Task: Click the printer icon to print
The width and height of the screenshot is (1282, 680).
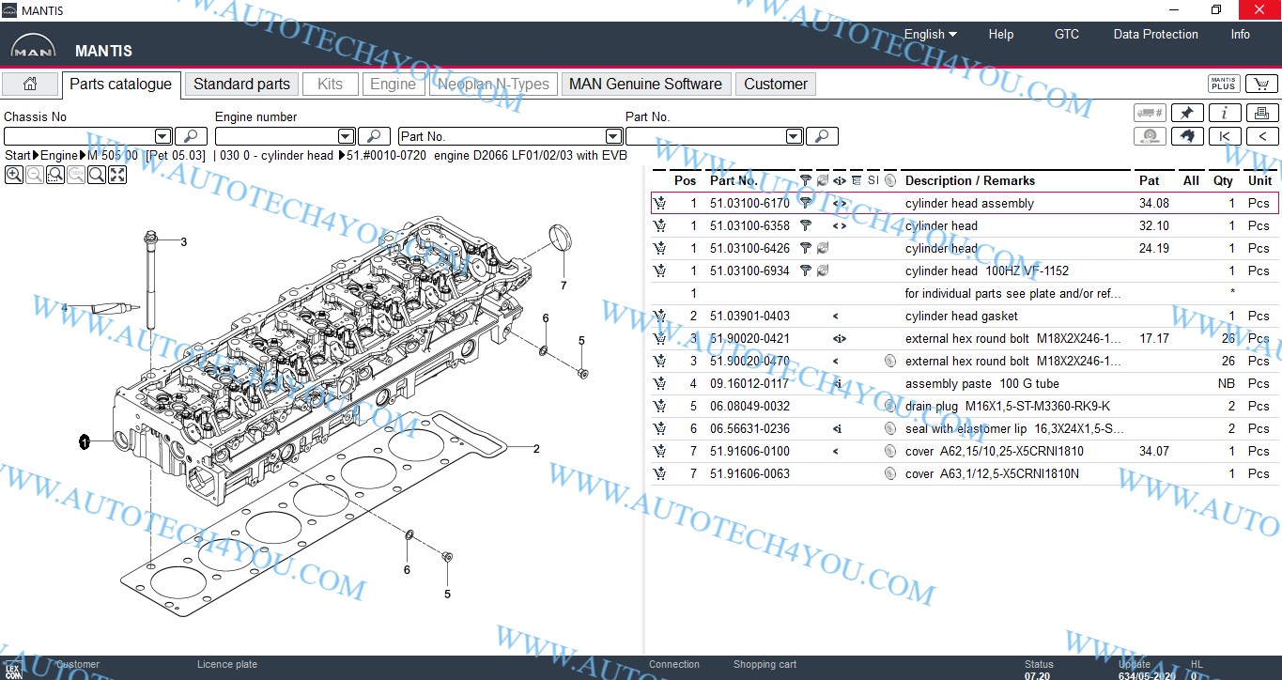Action: pos(1260,113)
